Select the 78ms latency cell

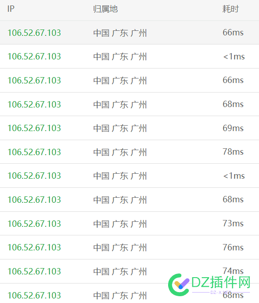point(233,151)
